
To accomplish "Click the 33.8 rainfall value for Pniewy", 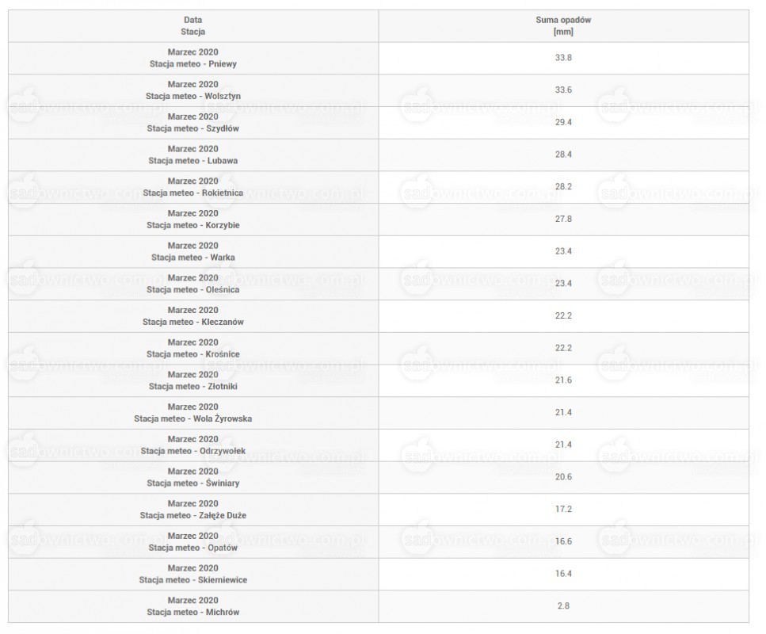I will (x=563, y=58).
